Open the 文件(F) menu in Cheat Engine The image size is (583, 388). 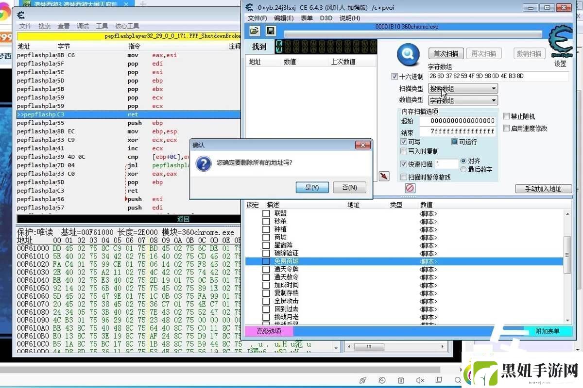pyautogui.click(x=257, y=18)
